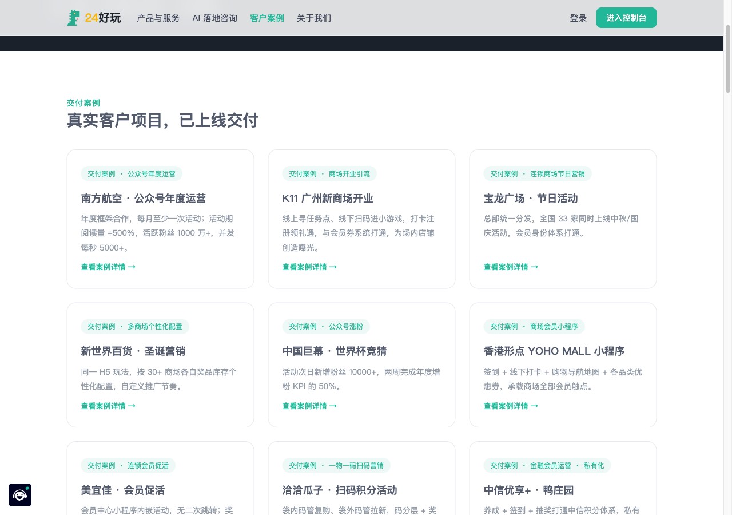
Task: Click title 新世界百货 · 圣诞营销
Action: [133, 351]
